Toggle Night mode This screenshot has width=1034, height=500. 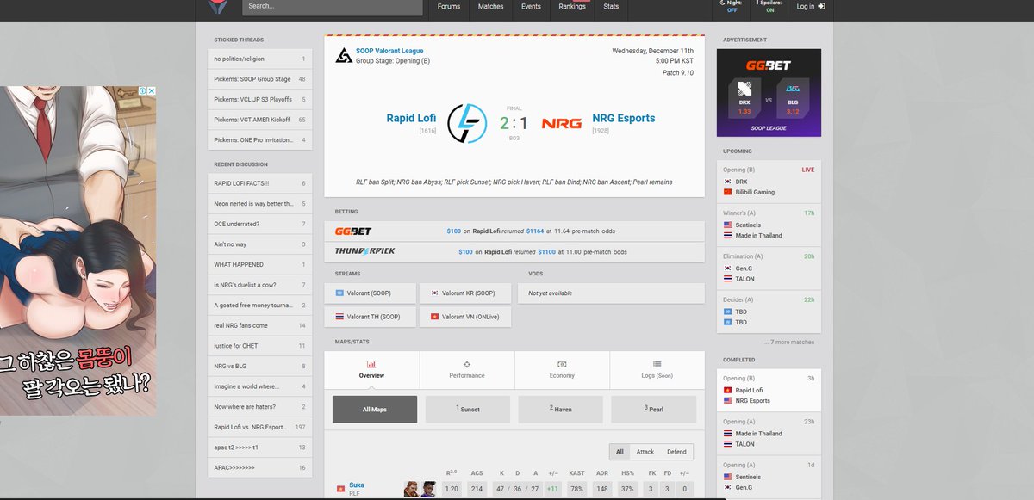[x=732, y=7]
